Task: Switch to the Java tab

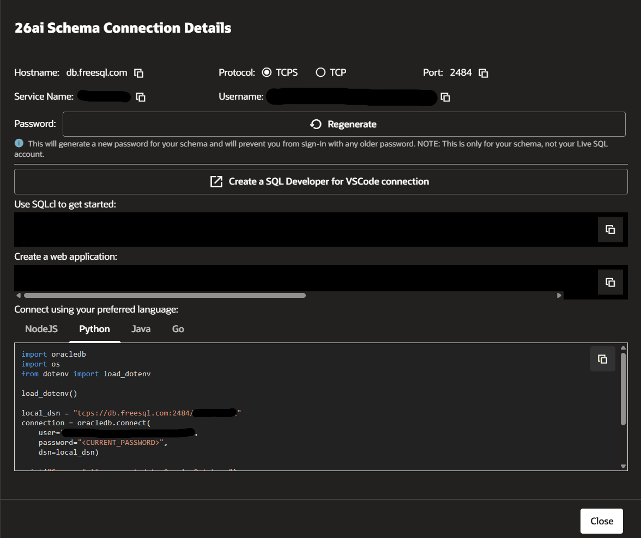Action: pyautogui.click(x=141, y=329)
